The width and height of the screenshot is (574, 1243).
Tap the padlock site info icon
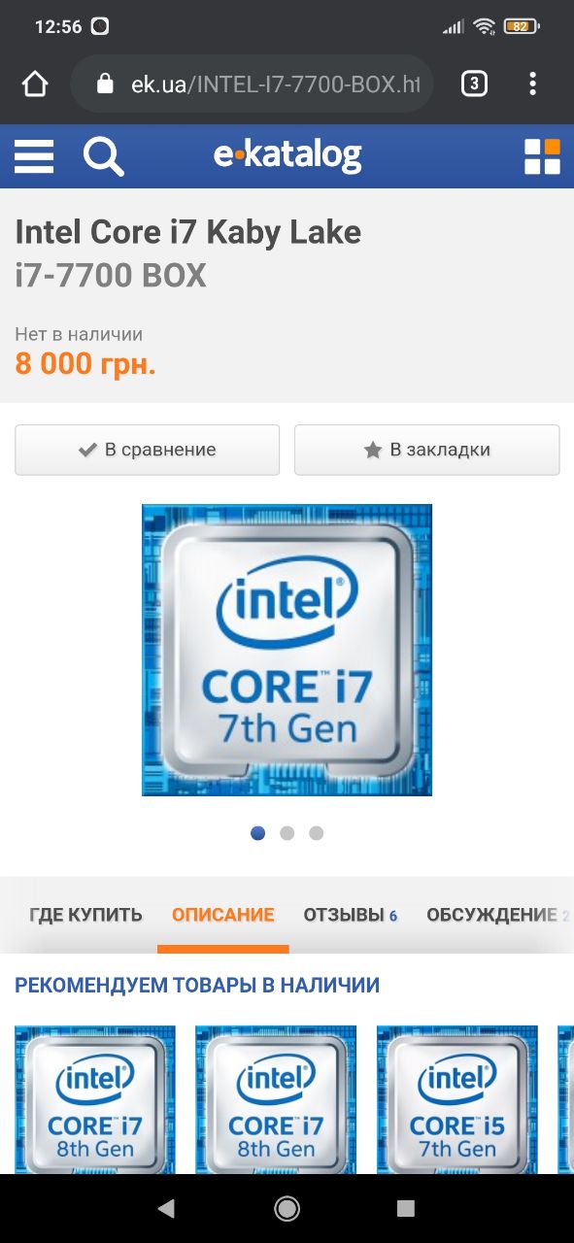pyautogui.click(x=106, y=84)
